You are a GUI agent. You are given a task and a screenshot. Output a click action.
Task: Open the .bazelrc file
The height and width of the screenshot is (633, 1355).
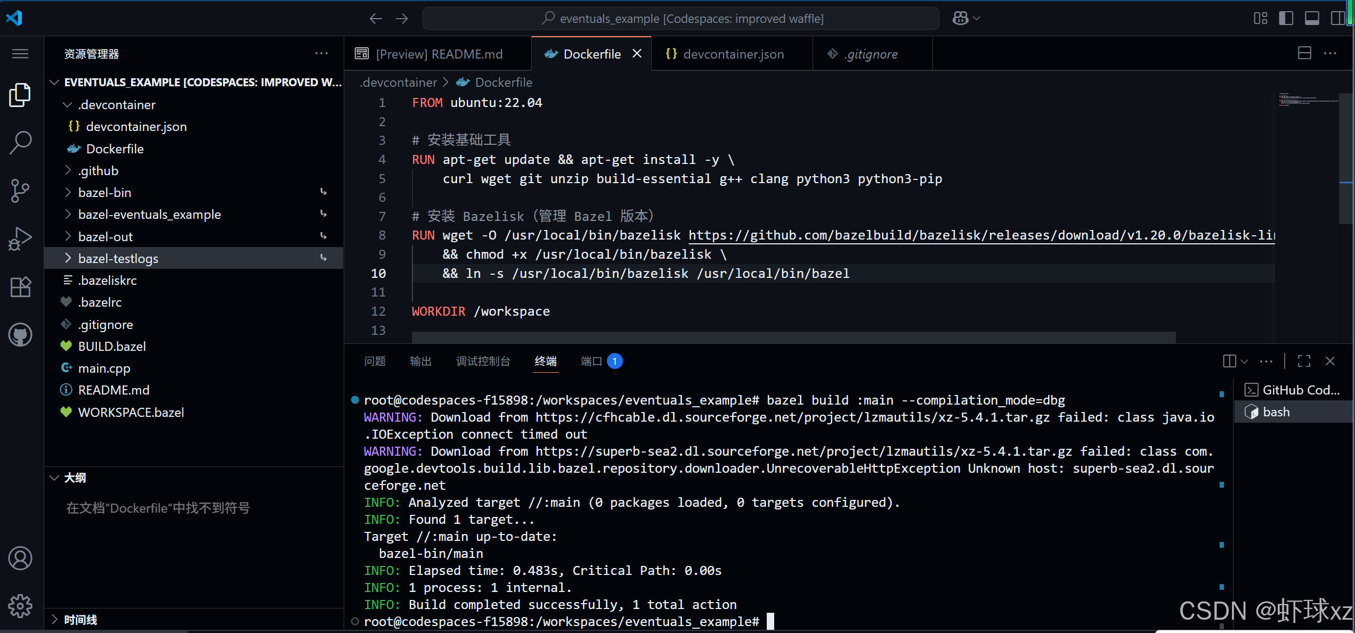(x=194, y=302)
